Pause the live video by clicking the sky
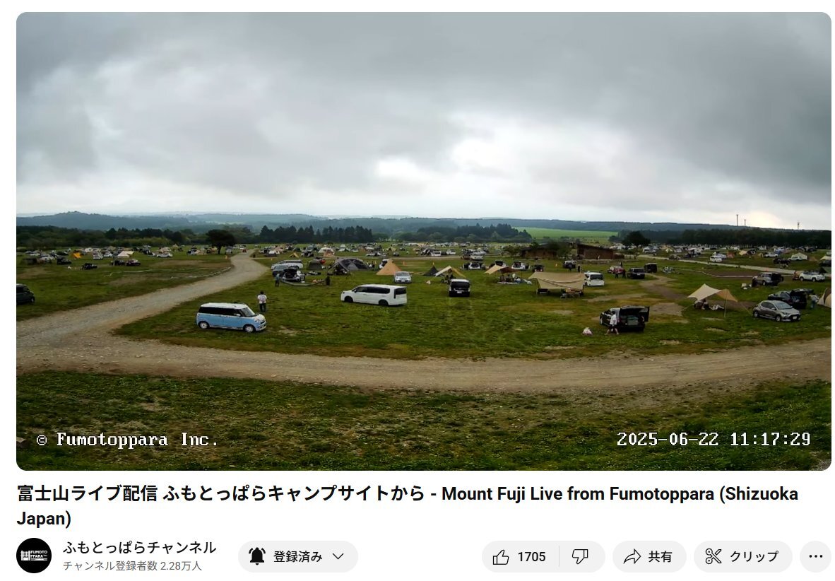The image size is (835, 581). click(x=423, y=107)
